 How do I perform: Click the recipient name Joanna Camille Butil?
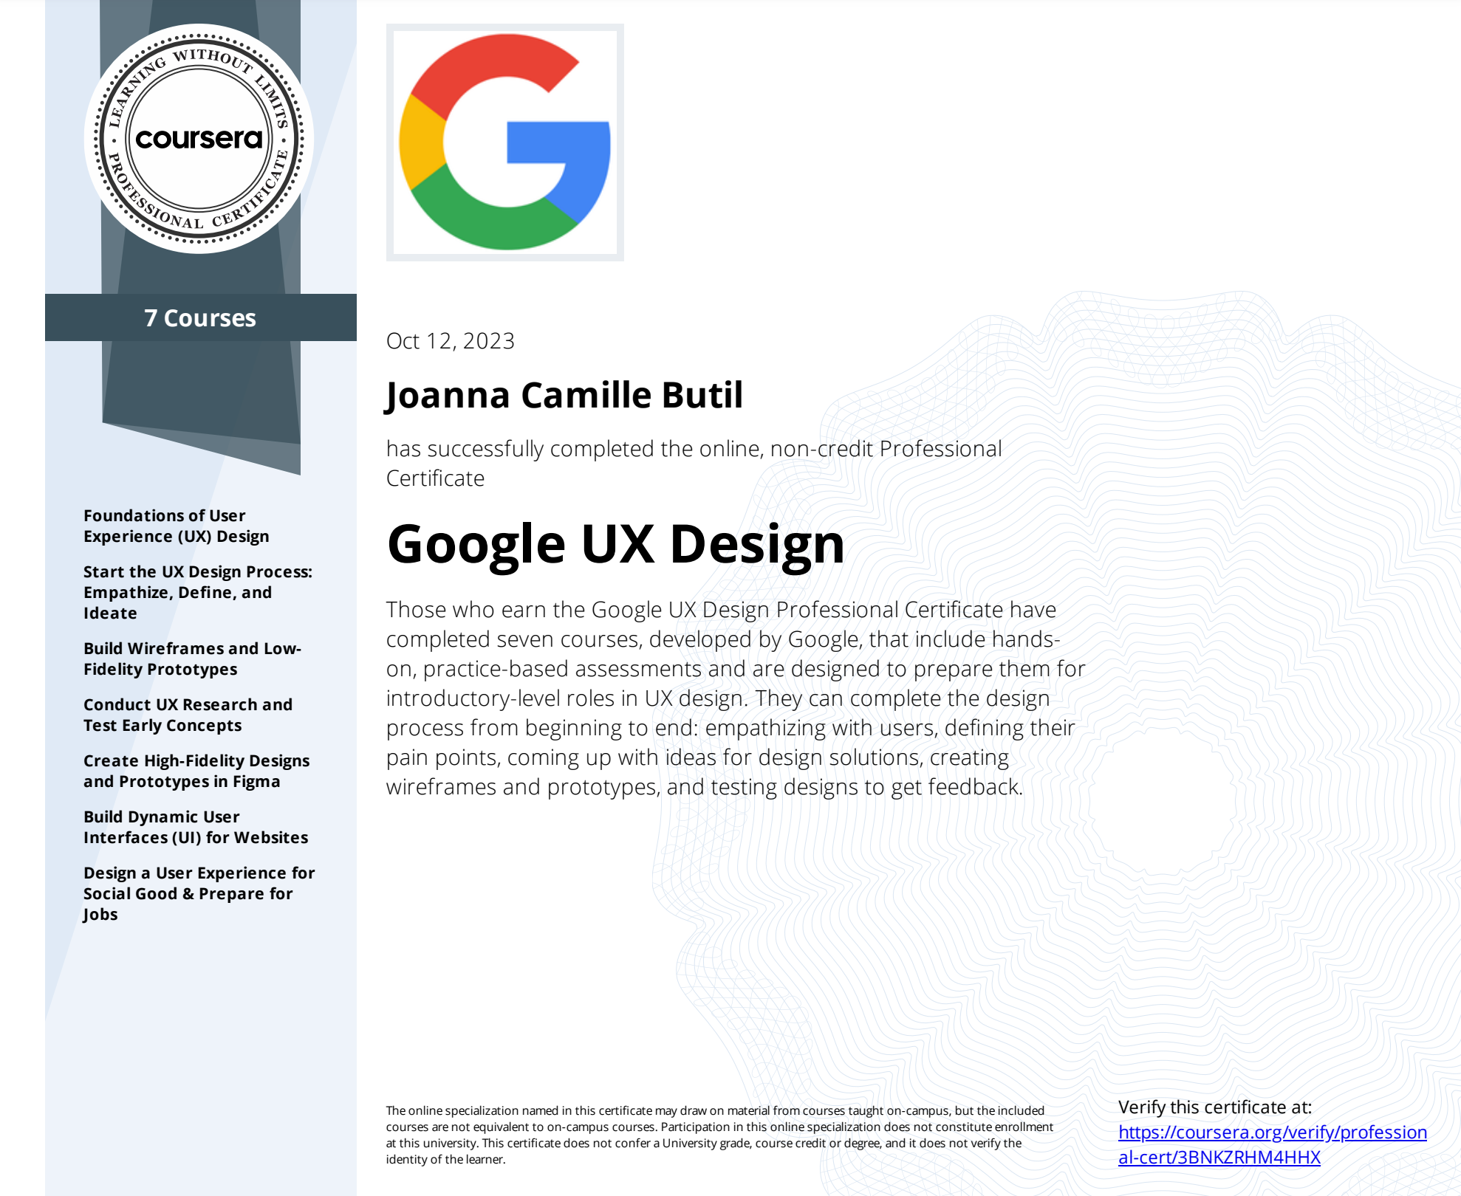564,395
